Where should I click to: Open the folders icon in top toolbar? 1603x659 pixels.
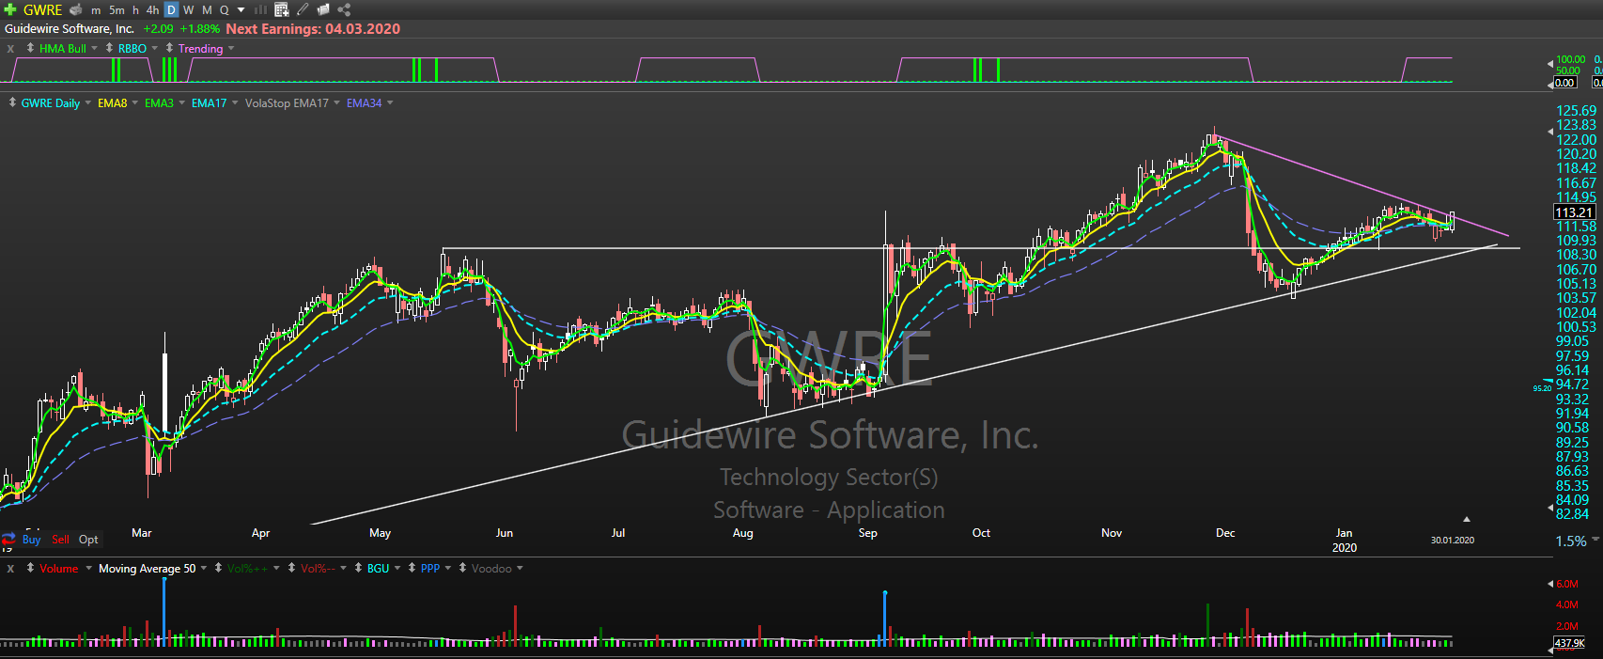[323, 9]
